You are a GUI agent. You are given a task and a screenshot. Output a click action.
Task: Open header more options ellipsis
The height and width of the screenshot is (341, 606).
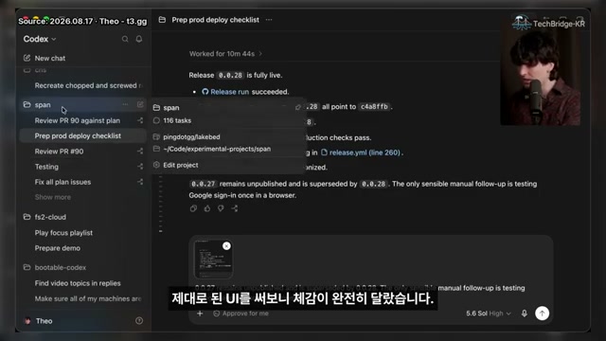coord(269,20)
